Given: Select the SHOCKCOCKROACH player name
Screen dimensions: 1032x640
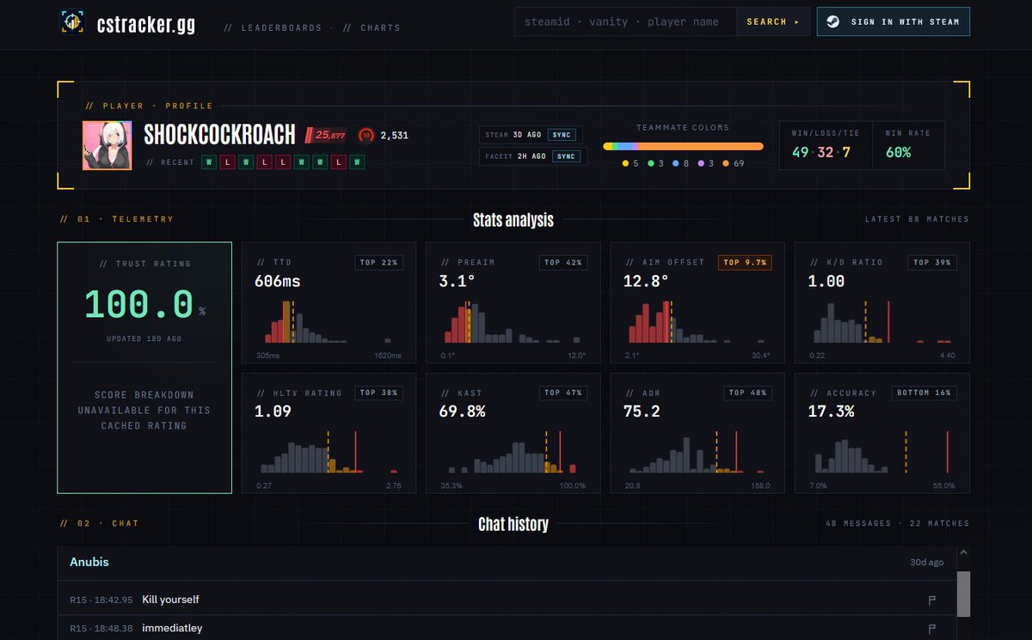Looking at the screenshot, I should click(x=219, y=135).
